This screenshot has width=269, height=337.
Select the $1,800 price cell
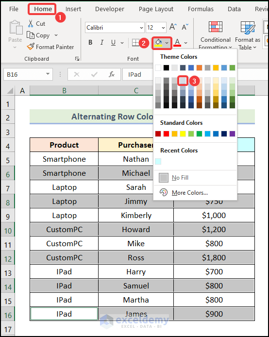(x=214, y=257)
